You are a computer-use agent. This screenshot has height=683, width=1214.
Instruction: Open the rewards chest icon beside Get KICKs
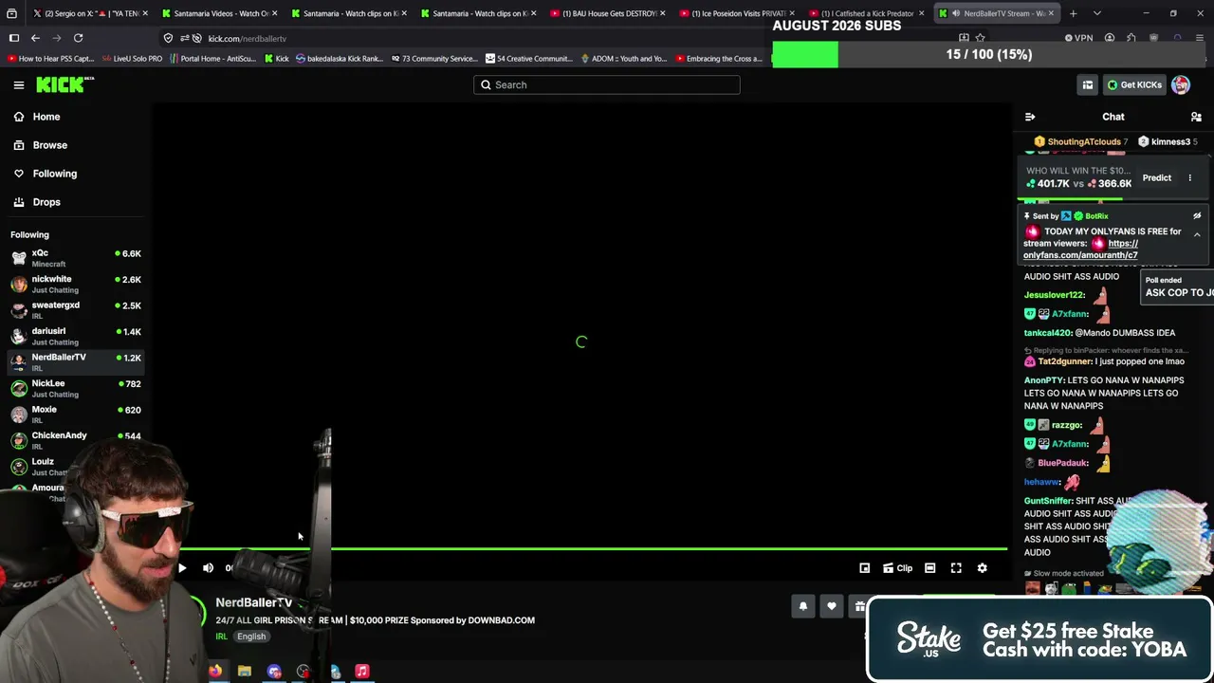1088,85
